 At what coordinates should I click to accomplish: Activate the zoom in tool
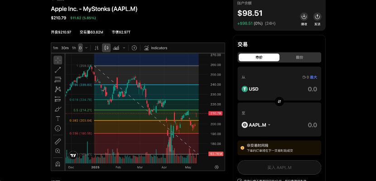pyautogui.click(x=58, y=151)
